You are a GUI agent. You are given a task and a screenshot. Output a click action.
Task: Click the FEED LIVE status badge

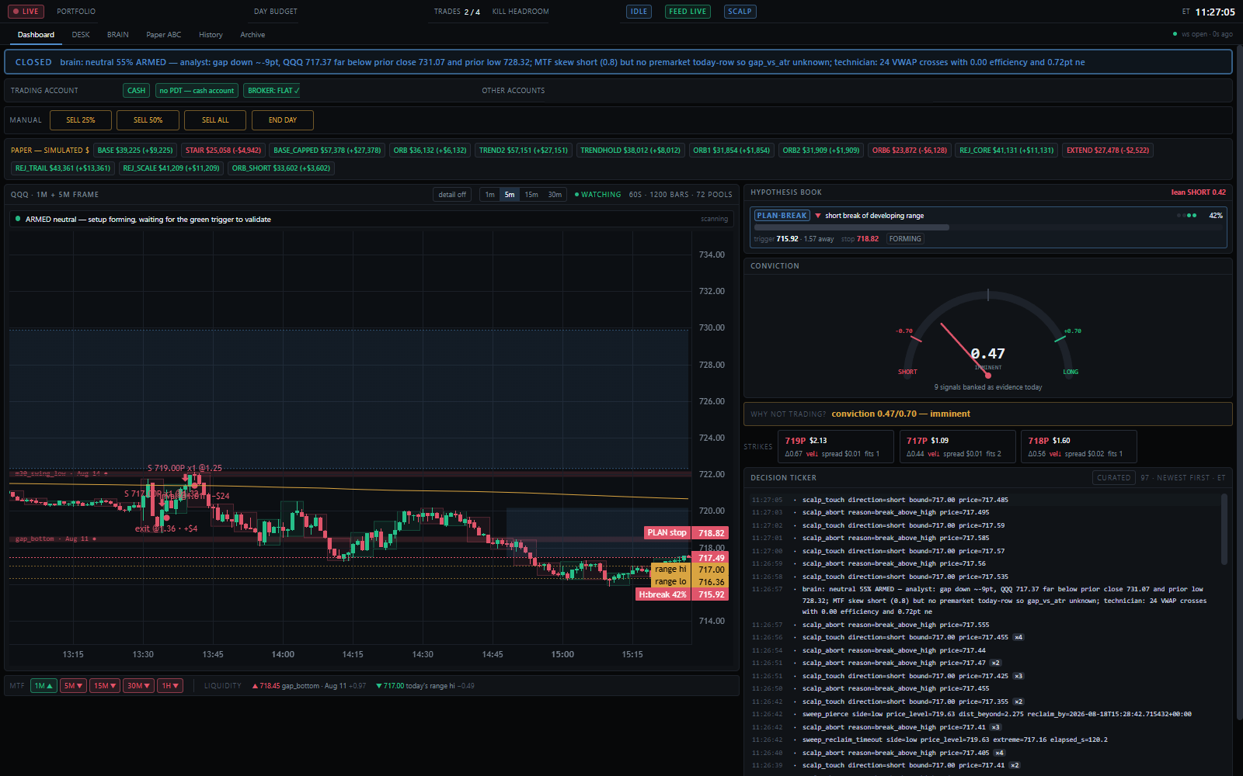pos(688,12)
